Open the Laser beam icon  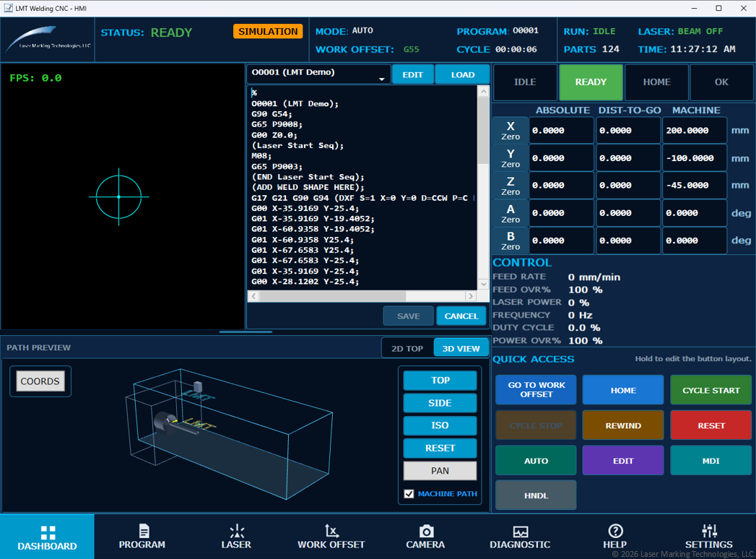click(x=236, y=531)
